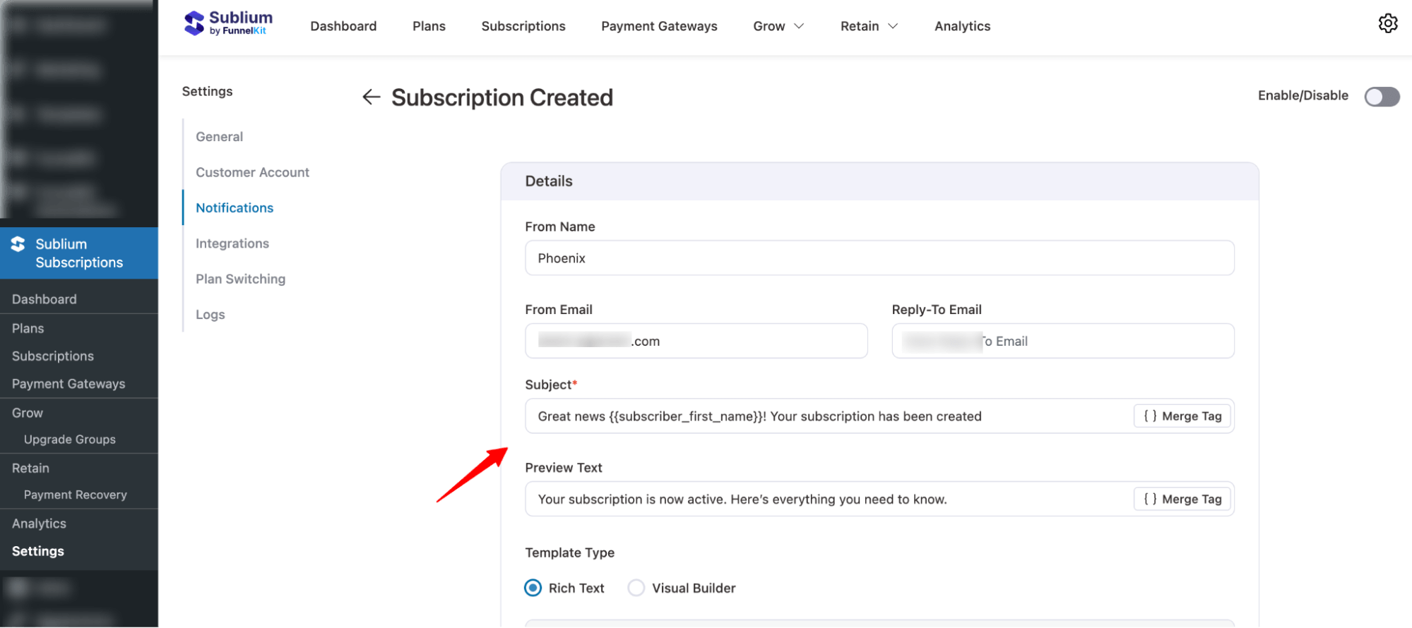Viewport: 1412px width, 628px height.
Task: Open Upgrade Groups under Grow
Action: click(x=70, y=439)
